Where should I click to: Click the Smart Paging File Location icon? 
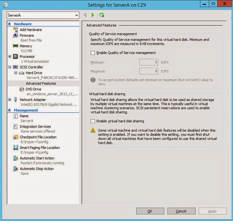click(15, 148)
